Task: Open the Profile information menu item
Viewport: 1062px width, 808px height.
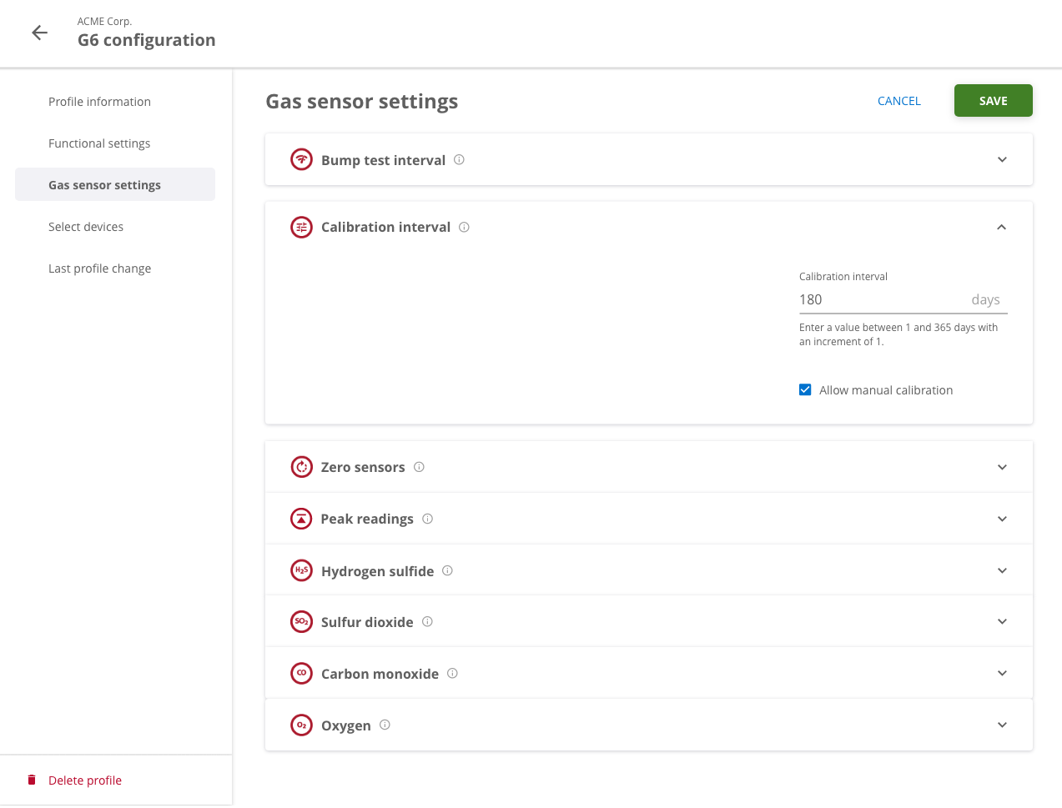Action: 99,102
